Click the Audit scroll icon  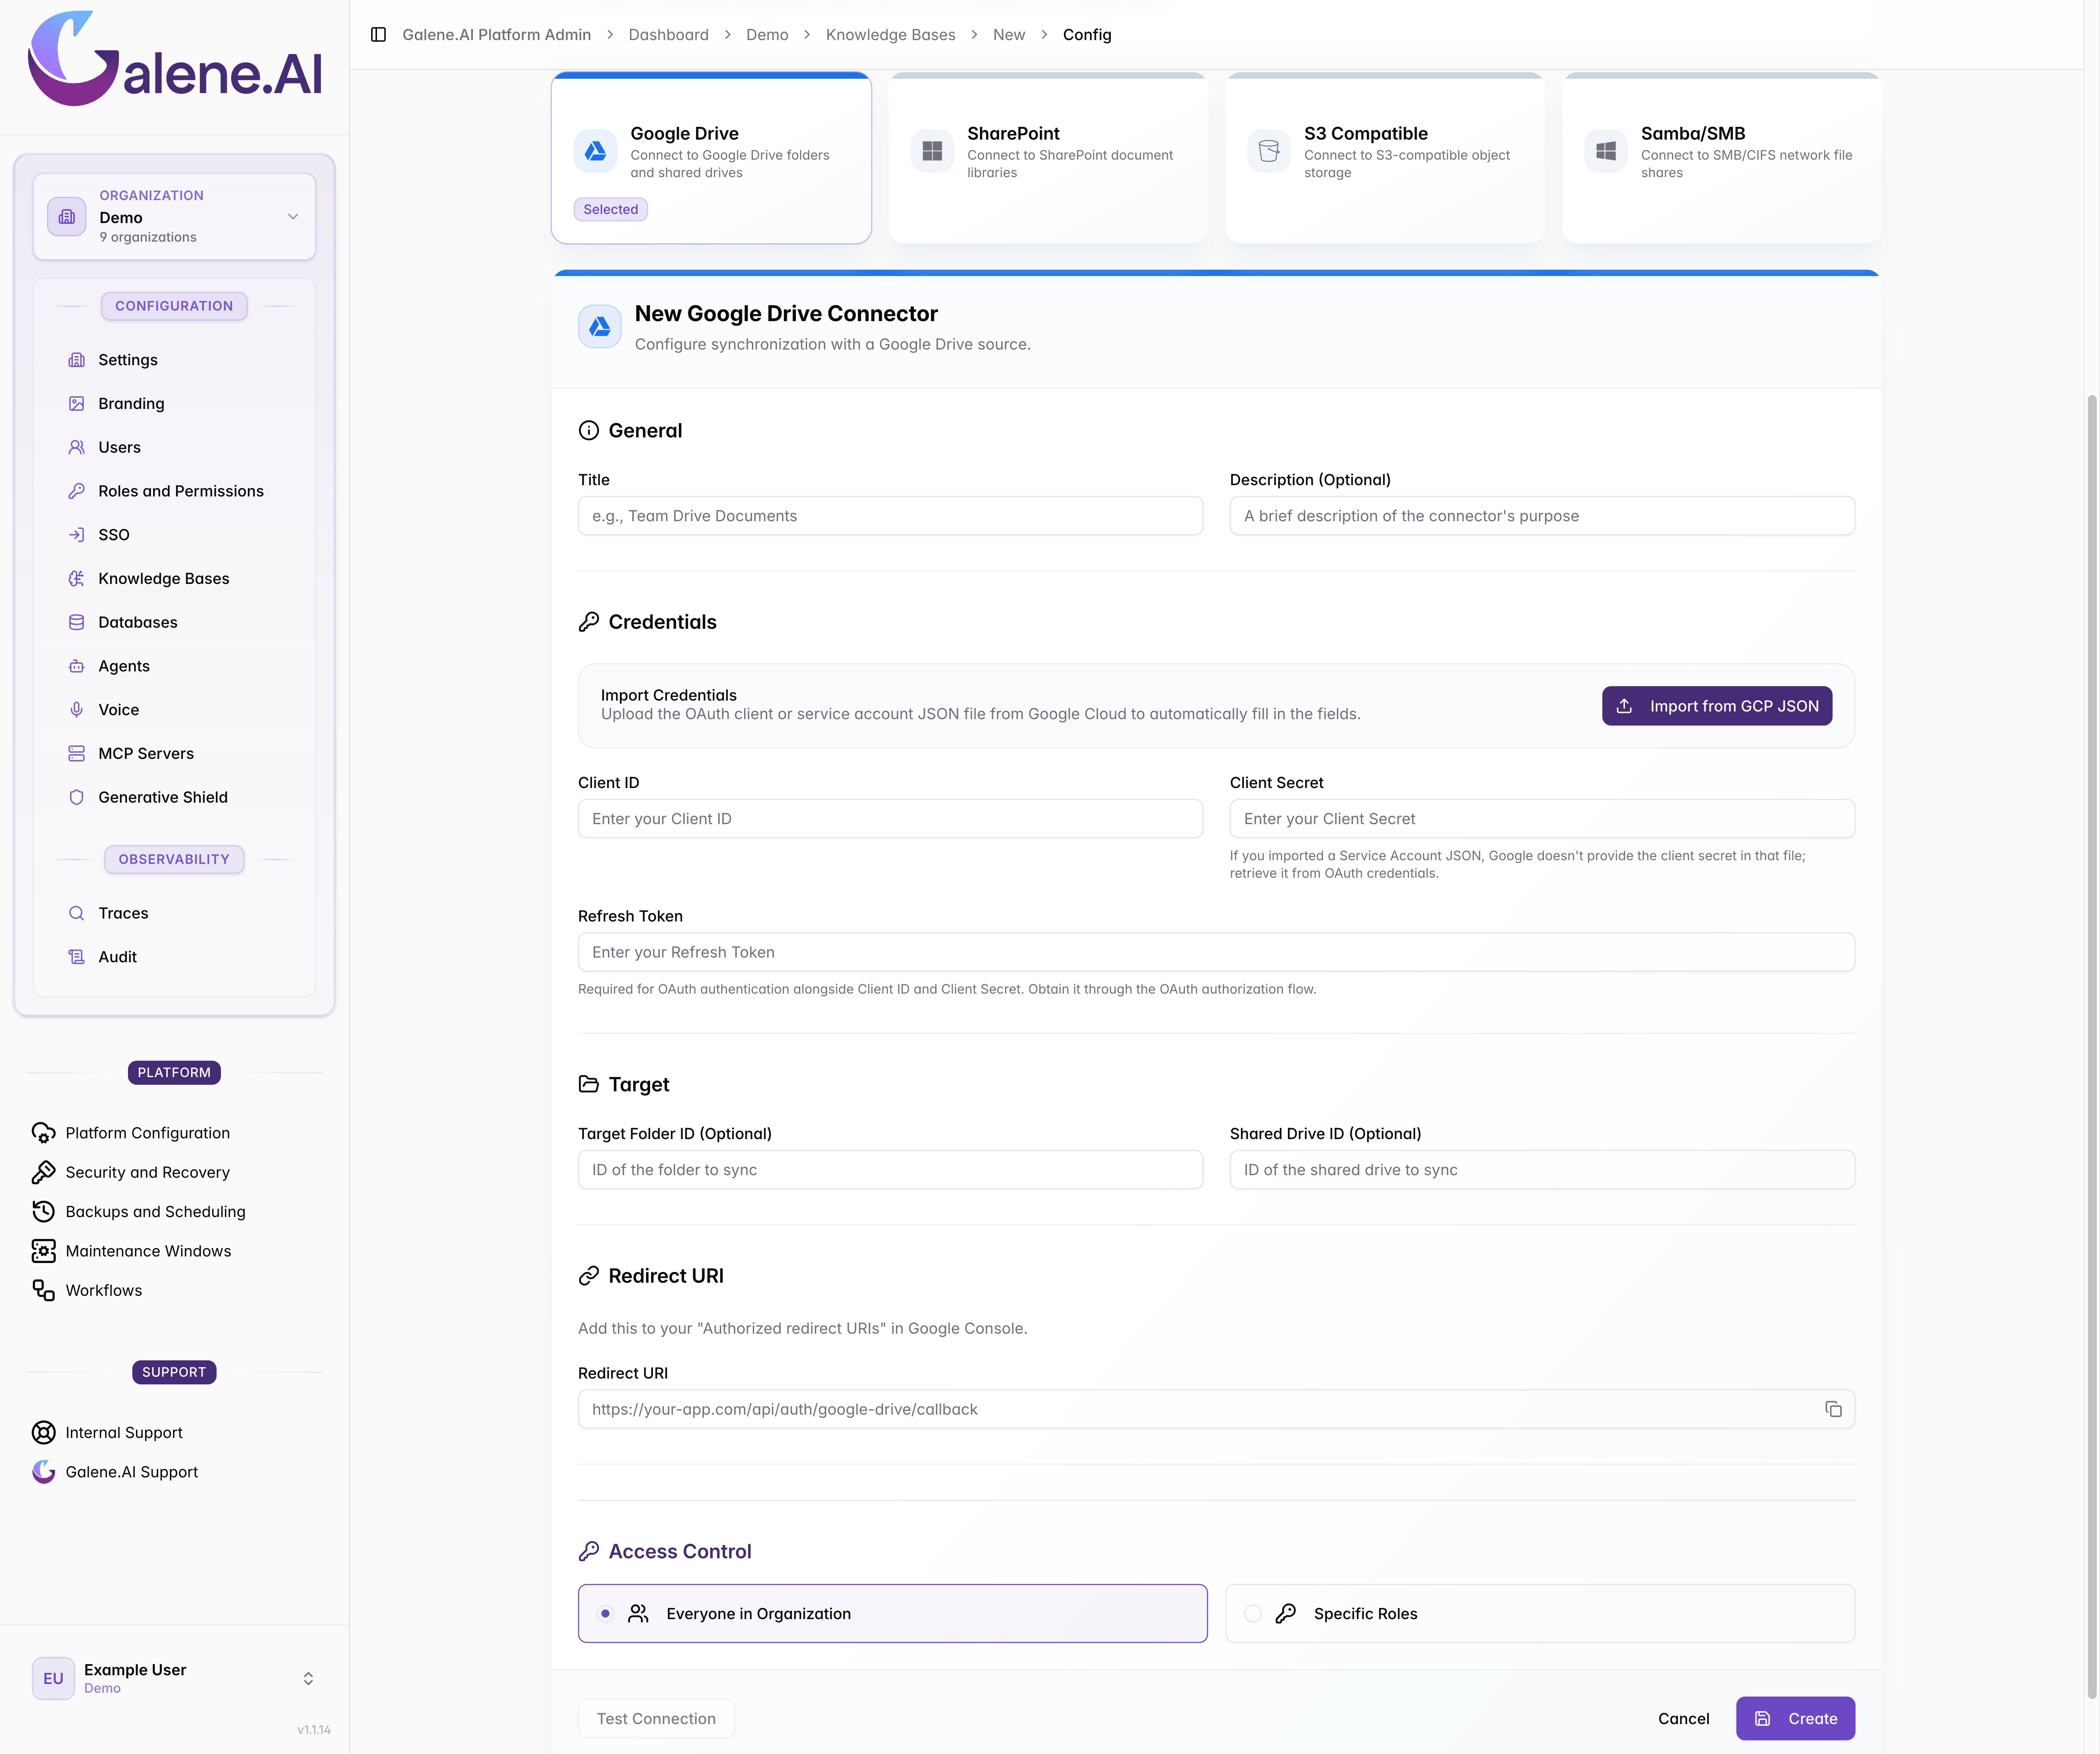(x=76, y=957)
